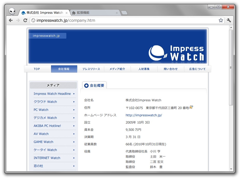Click the arrow beside ケータイ Watch
Image resolution: width=242 pixels, height=180 pixels.
point(74,150)
